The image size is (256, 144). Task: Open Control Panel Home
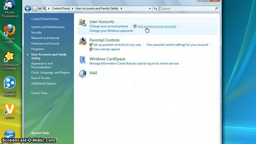[45, 19]
